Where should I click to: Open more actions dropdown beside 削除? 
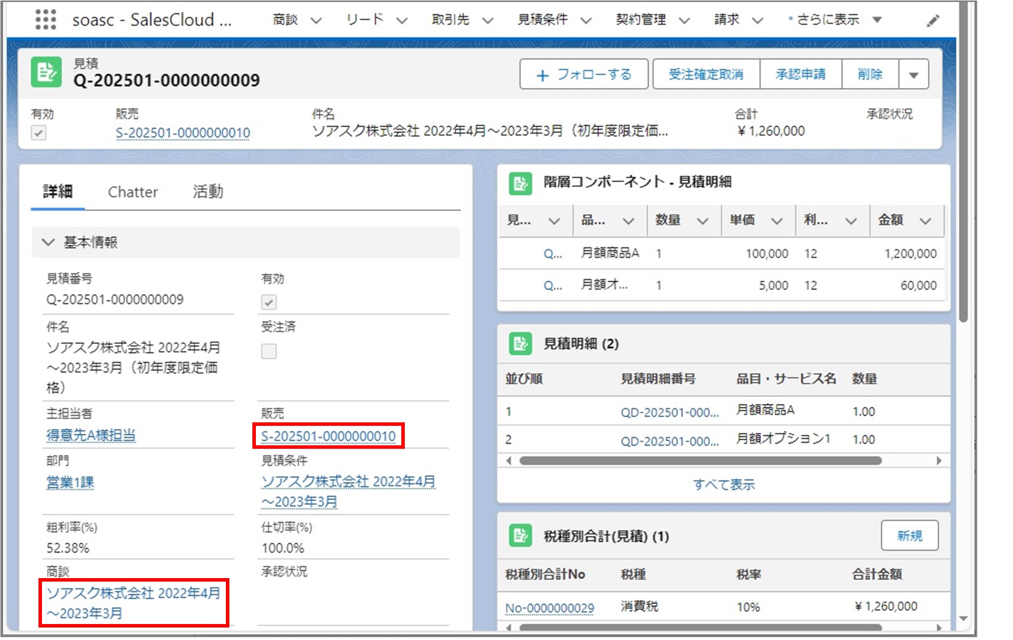tap(914, 74)
